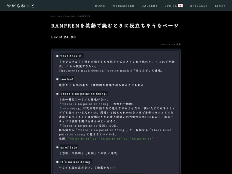Click the ～しても役に立たない definition line
The width and height of the screenshot is (232, 174).
pyautogui.click(x=87, y=168)
